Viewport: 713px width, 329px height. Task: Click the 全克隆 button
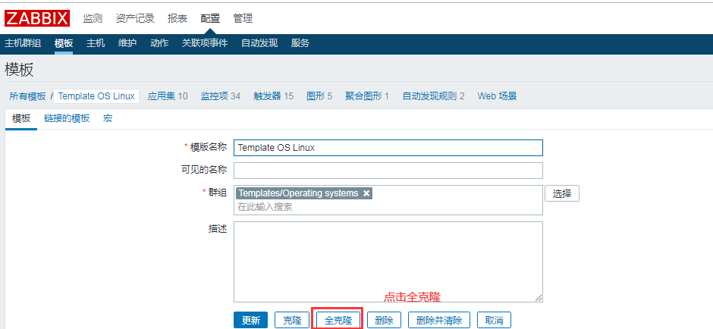coord(338,321)
